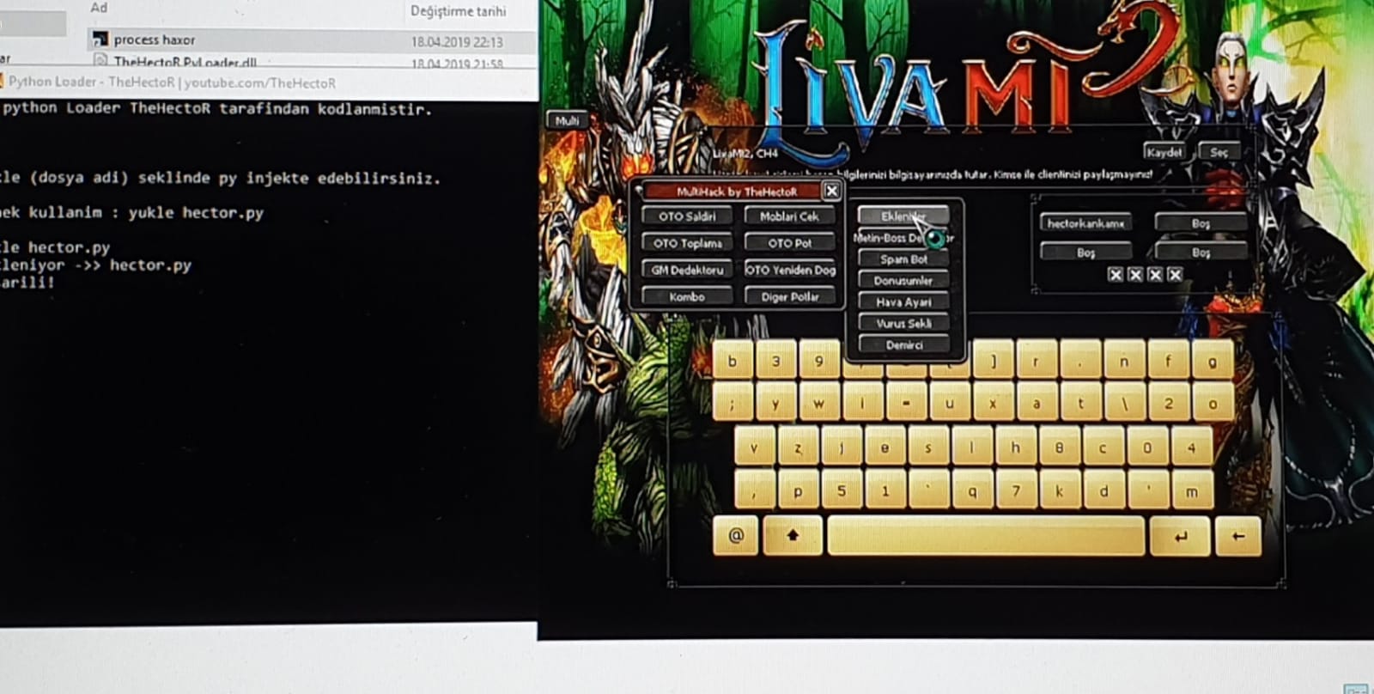Viewport: 1374px width, 694px height.
Task: Click the Multi button above the dragon artwork
Action: (567, 120)
